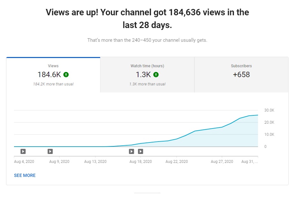295x197 pixels.
Task: Click the video marker above Aug 4, 2020
Action: point(23,151)
